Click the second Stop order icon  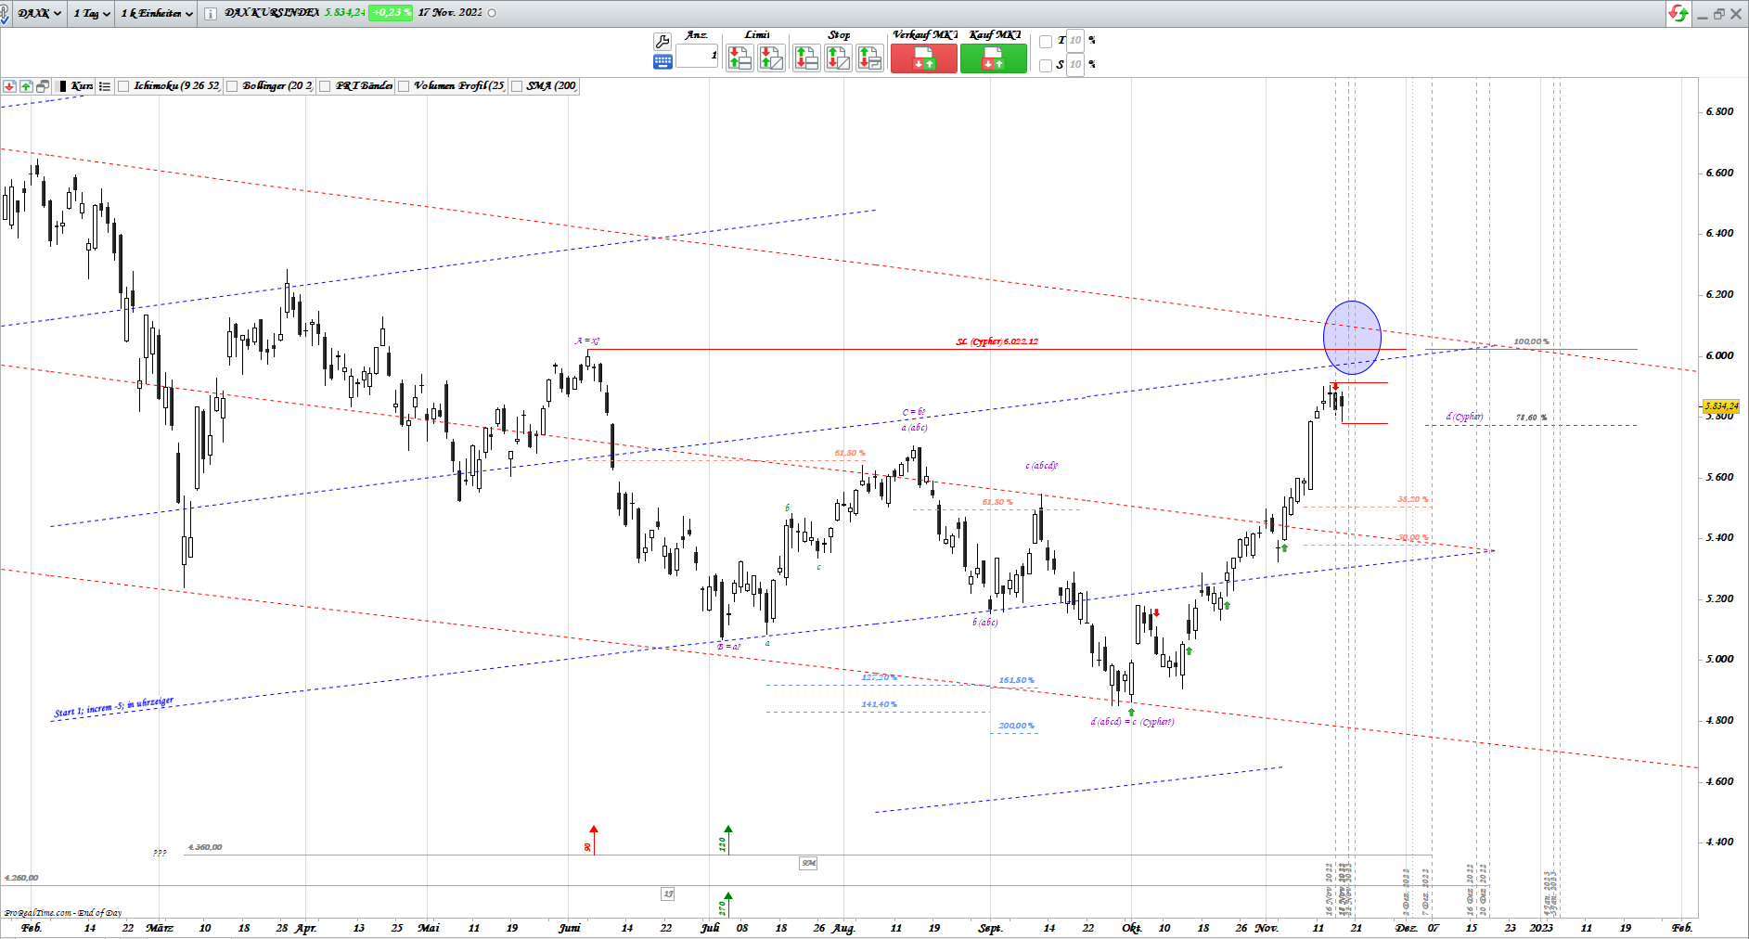[x=838, y=58]
